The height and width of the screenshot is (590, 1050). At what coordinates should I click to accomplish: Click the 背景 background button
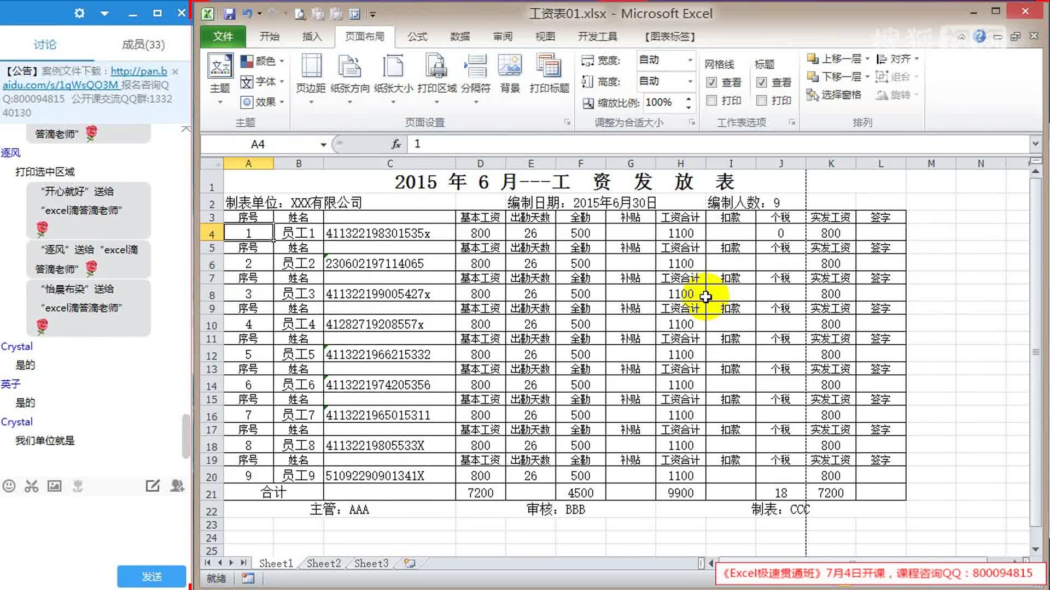click(510, 74)
